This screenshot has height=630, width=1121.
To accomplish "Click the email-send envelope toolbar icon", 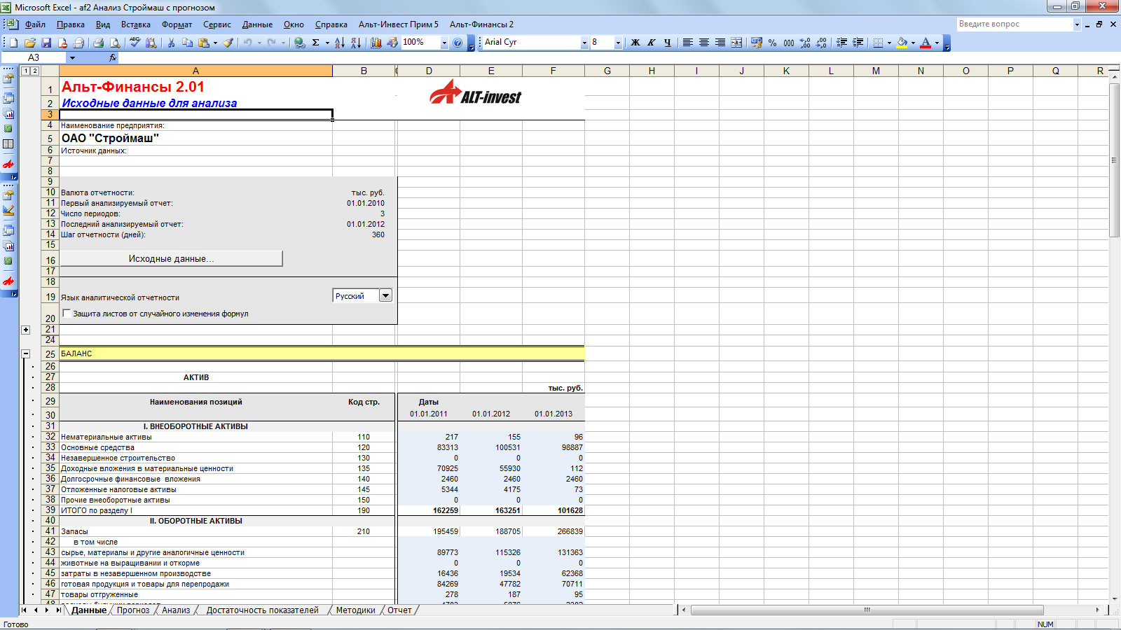I will coord(79,43).
